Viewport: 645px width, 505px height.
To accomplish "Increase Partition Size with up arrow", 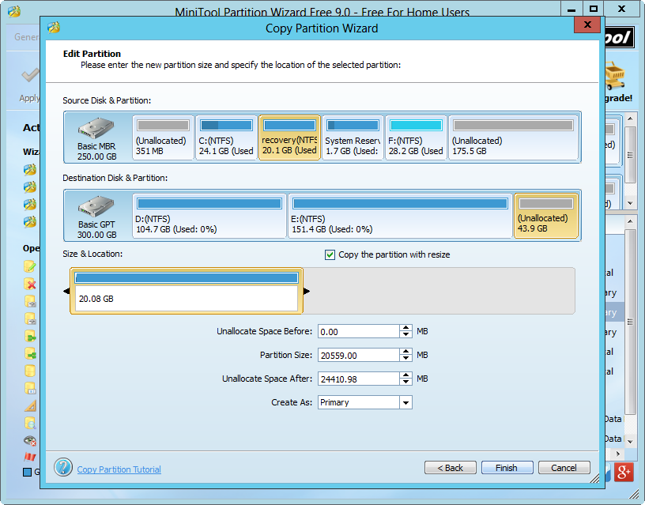I will pyautogui.click(x=406, y=351).
